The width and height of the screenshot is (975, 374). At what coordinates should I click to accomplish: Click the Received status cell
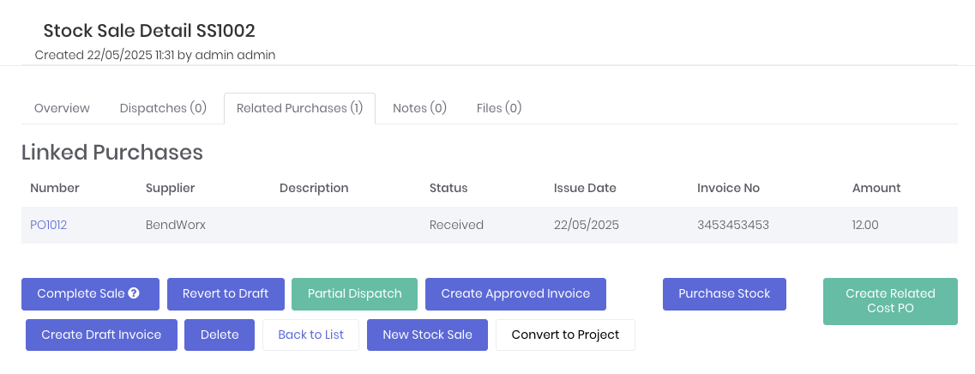point(456,225)
